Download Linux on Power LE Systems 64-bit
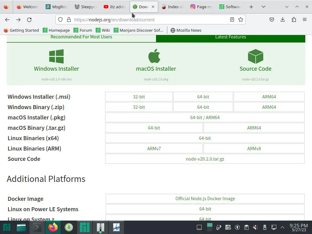This screenshot has width=312, height=234. coord(205,209)
